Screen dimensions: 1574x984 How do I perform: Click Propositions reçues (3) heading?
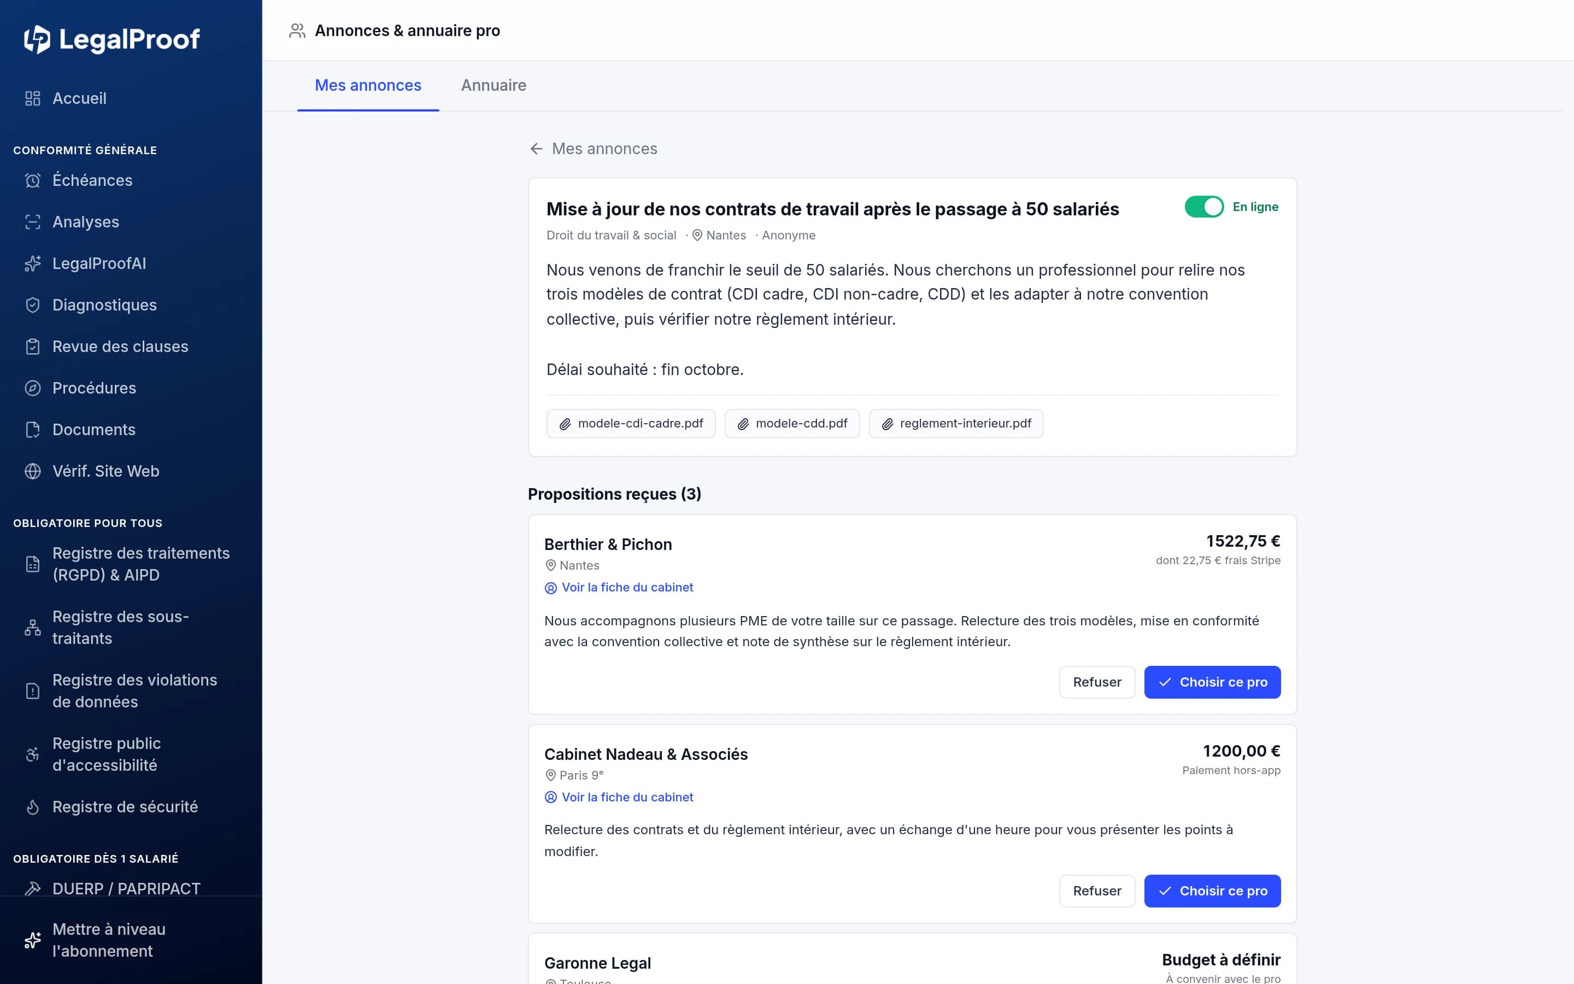(x=615, y=494)
